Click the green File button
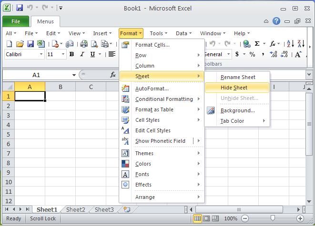The image size is (315, 227). (x=15, y=21)
